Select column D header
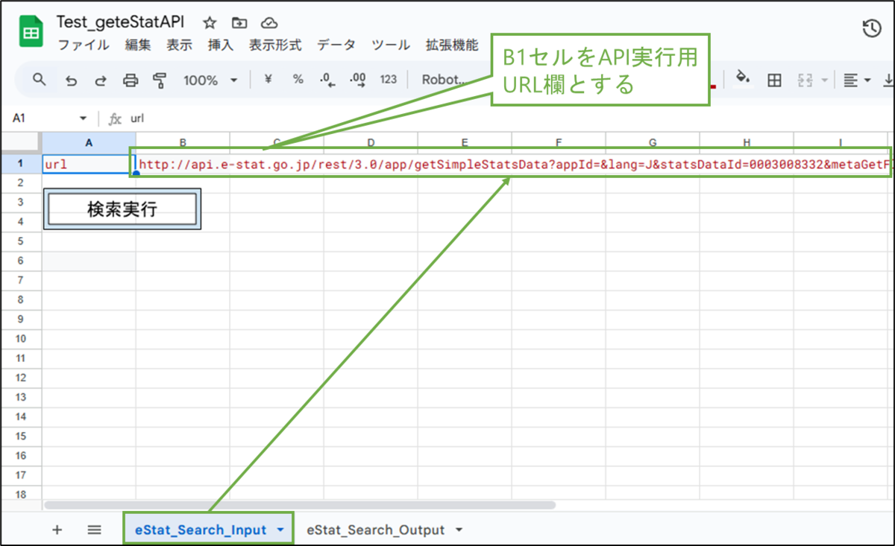Image resolution: width=895 pixels, height=546 pixels. point(371,142)
